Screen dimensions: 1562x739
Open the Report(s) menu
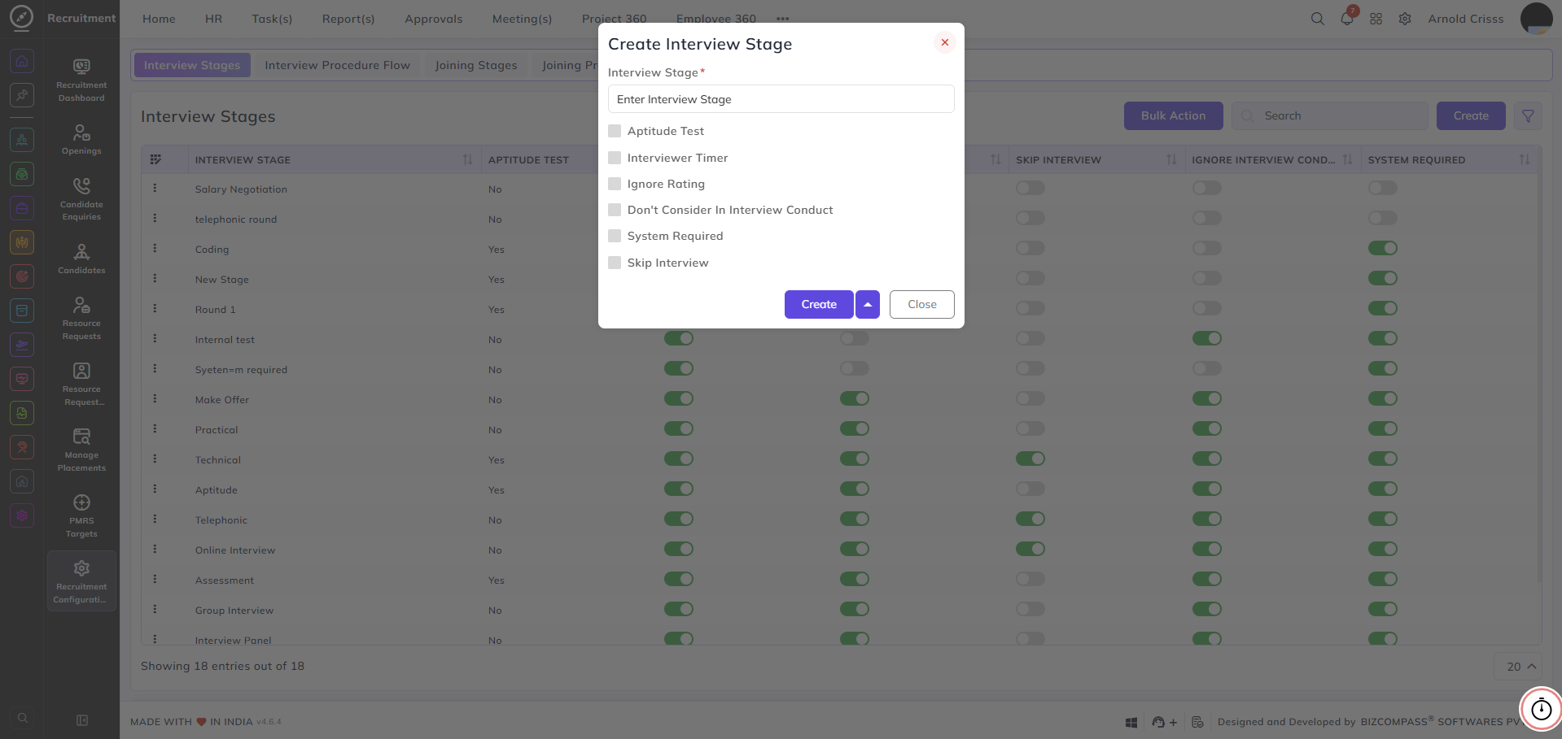tap(348, 19)
